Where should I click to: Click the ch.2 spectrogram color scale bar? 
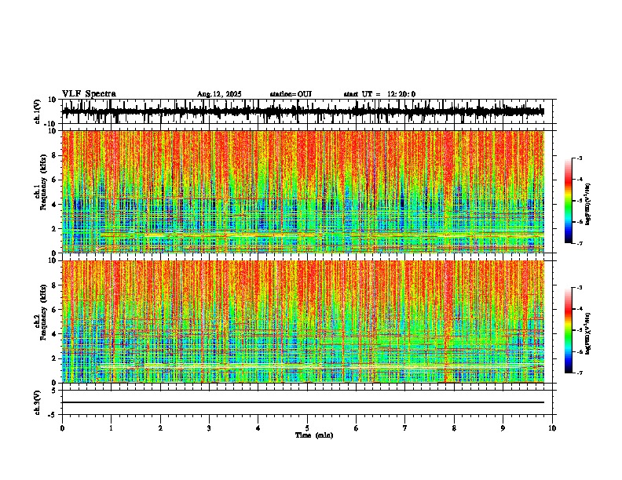(568, 330)
